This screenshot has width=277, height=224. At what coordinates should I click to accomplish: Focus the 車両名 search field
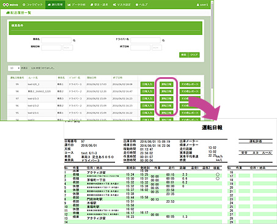56,40
